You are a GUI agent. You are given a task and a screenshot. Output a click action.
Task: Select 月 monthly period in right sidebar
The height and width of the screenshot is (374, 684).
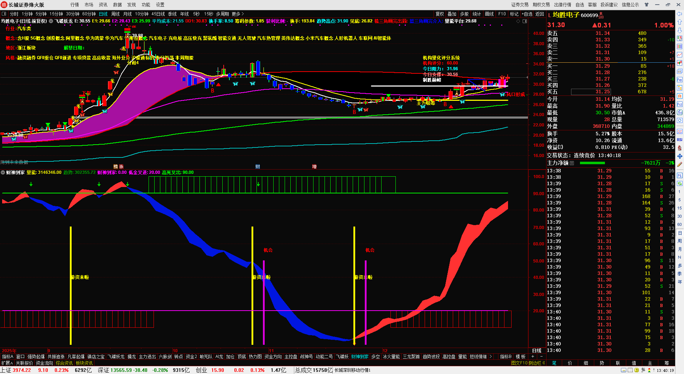680,249
